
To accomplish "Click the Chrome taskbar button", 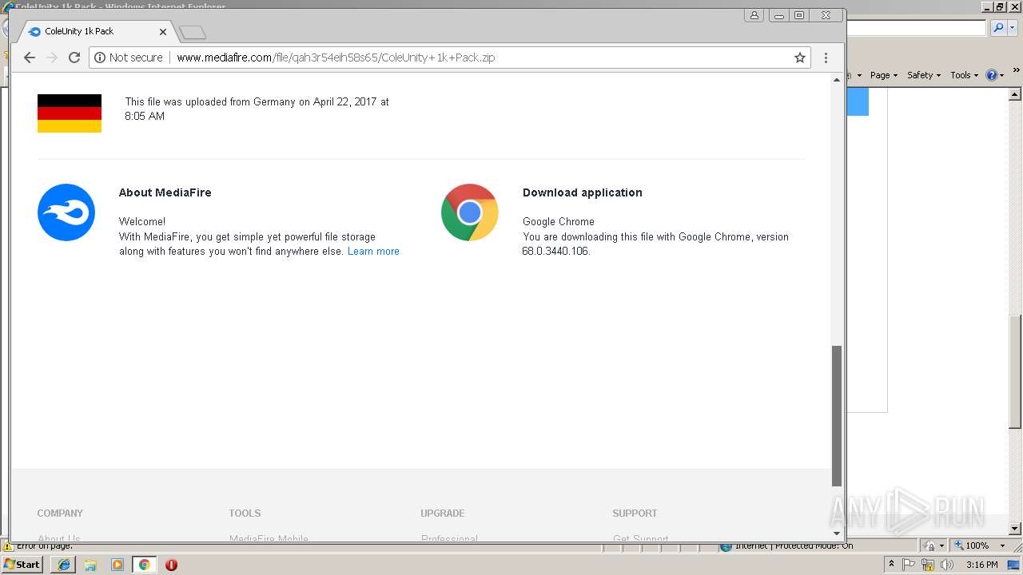I will click(144, 565).
